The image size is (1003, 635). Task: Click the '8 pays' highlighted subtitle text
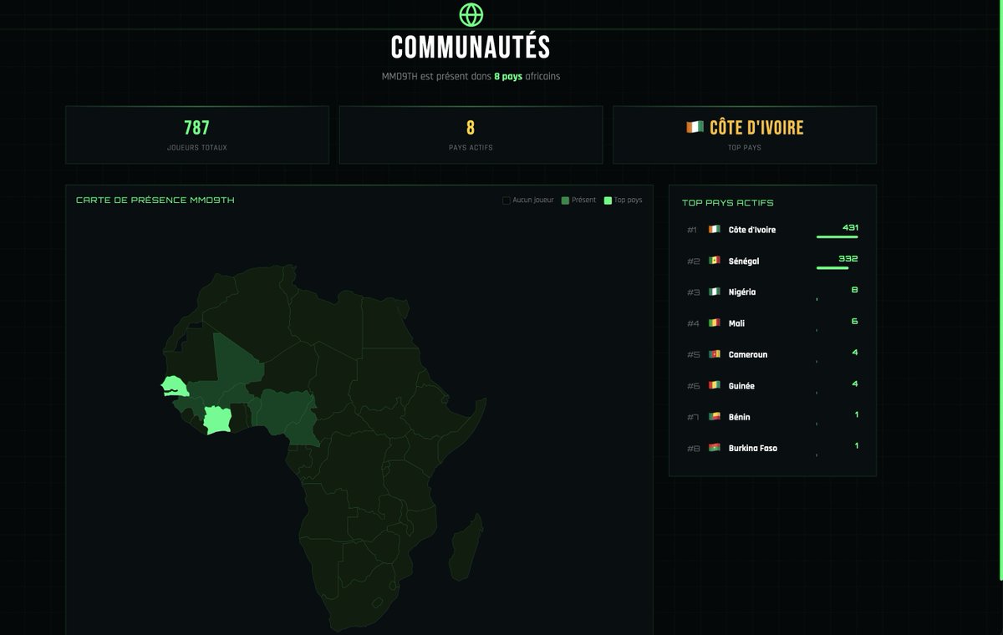point(508,76)
